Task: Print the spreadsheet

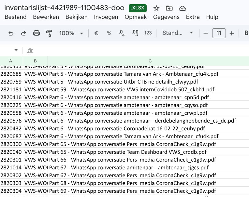Action: click(x=37, y=33)
